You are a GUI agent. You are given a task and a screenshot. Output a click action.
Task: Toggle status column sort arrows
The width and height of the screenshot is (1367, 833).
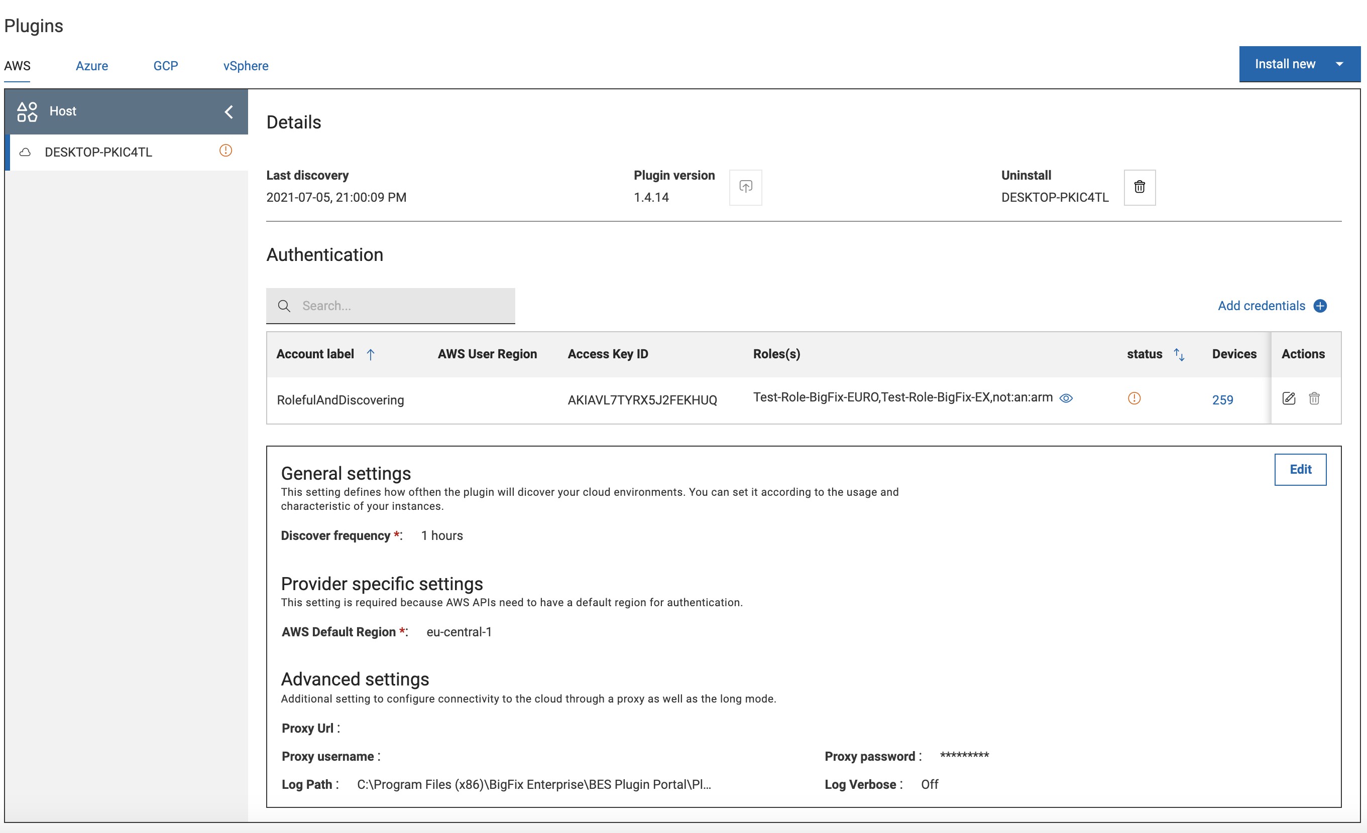(1179, 354)
